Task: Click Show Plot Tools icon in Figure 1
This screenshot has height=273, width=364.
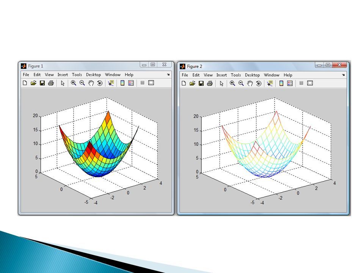Action: click(x=151, y=83)
